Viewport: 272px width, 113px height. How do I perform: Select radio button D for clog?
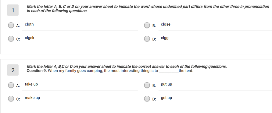147,39
